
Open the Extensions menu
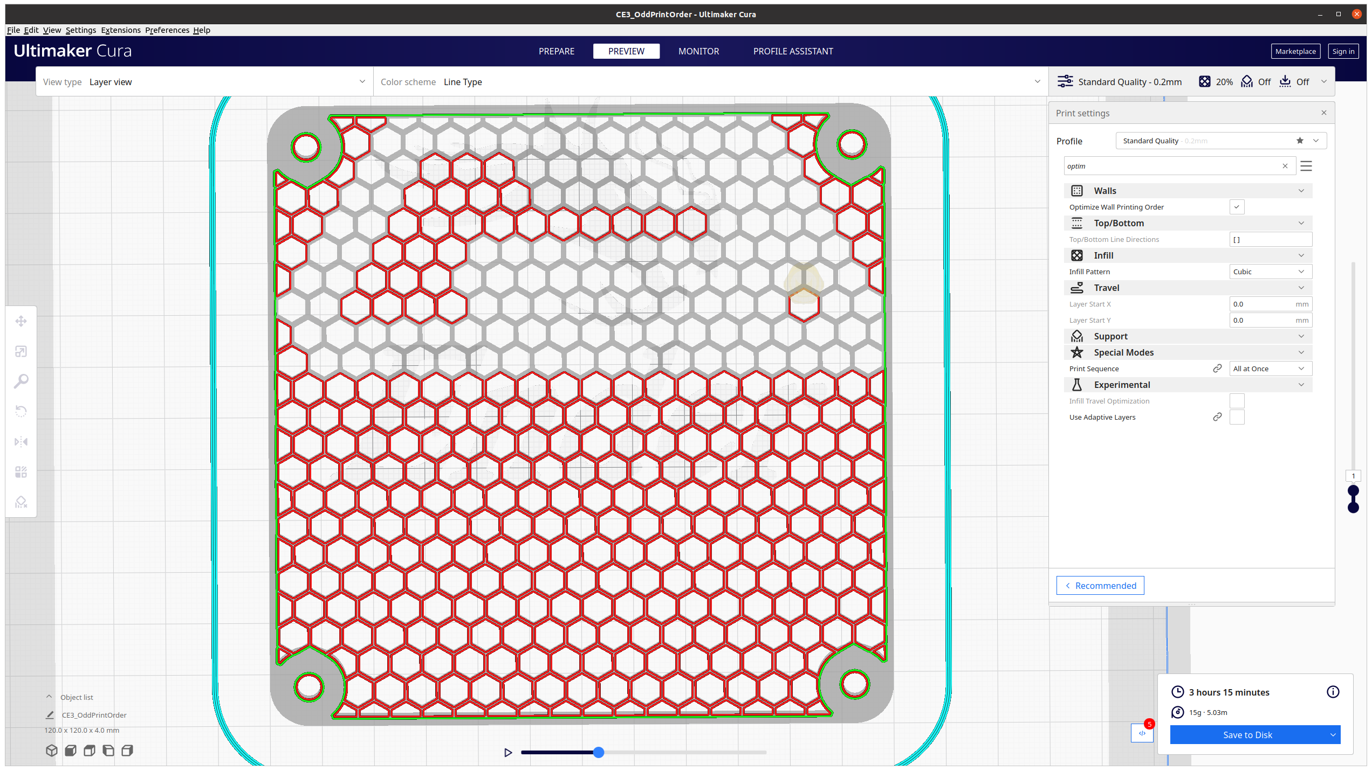tap(121, 30)
